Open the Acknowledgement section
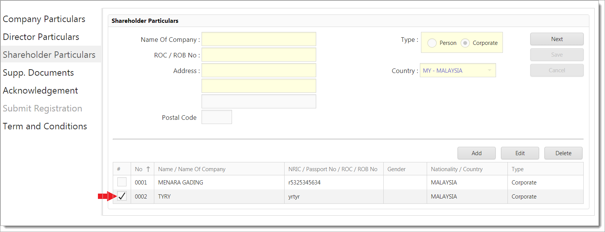 click(40, 91)
